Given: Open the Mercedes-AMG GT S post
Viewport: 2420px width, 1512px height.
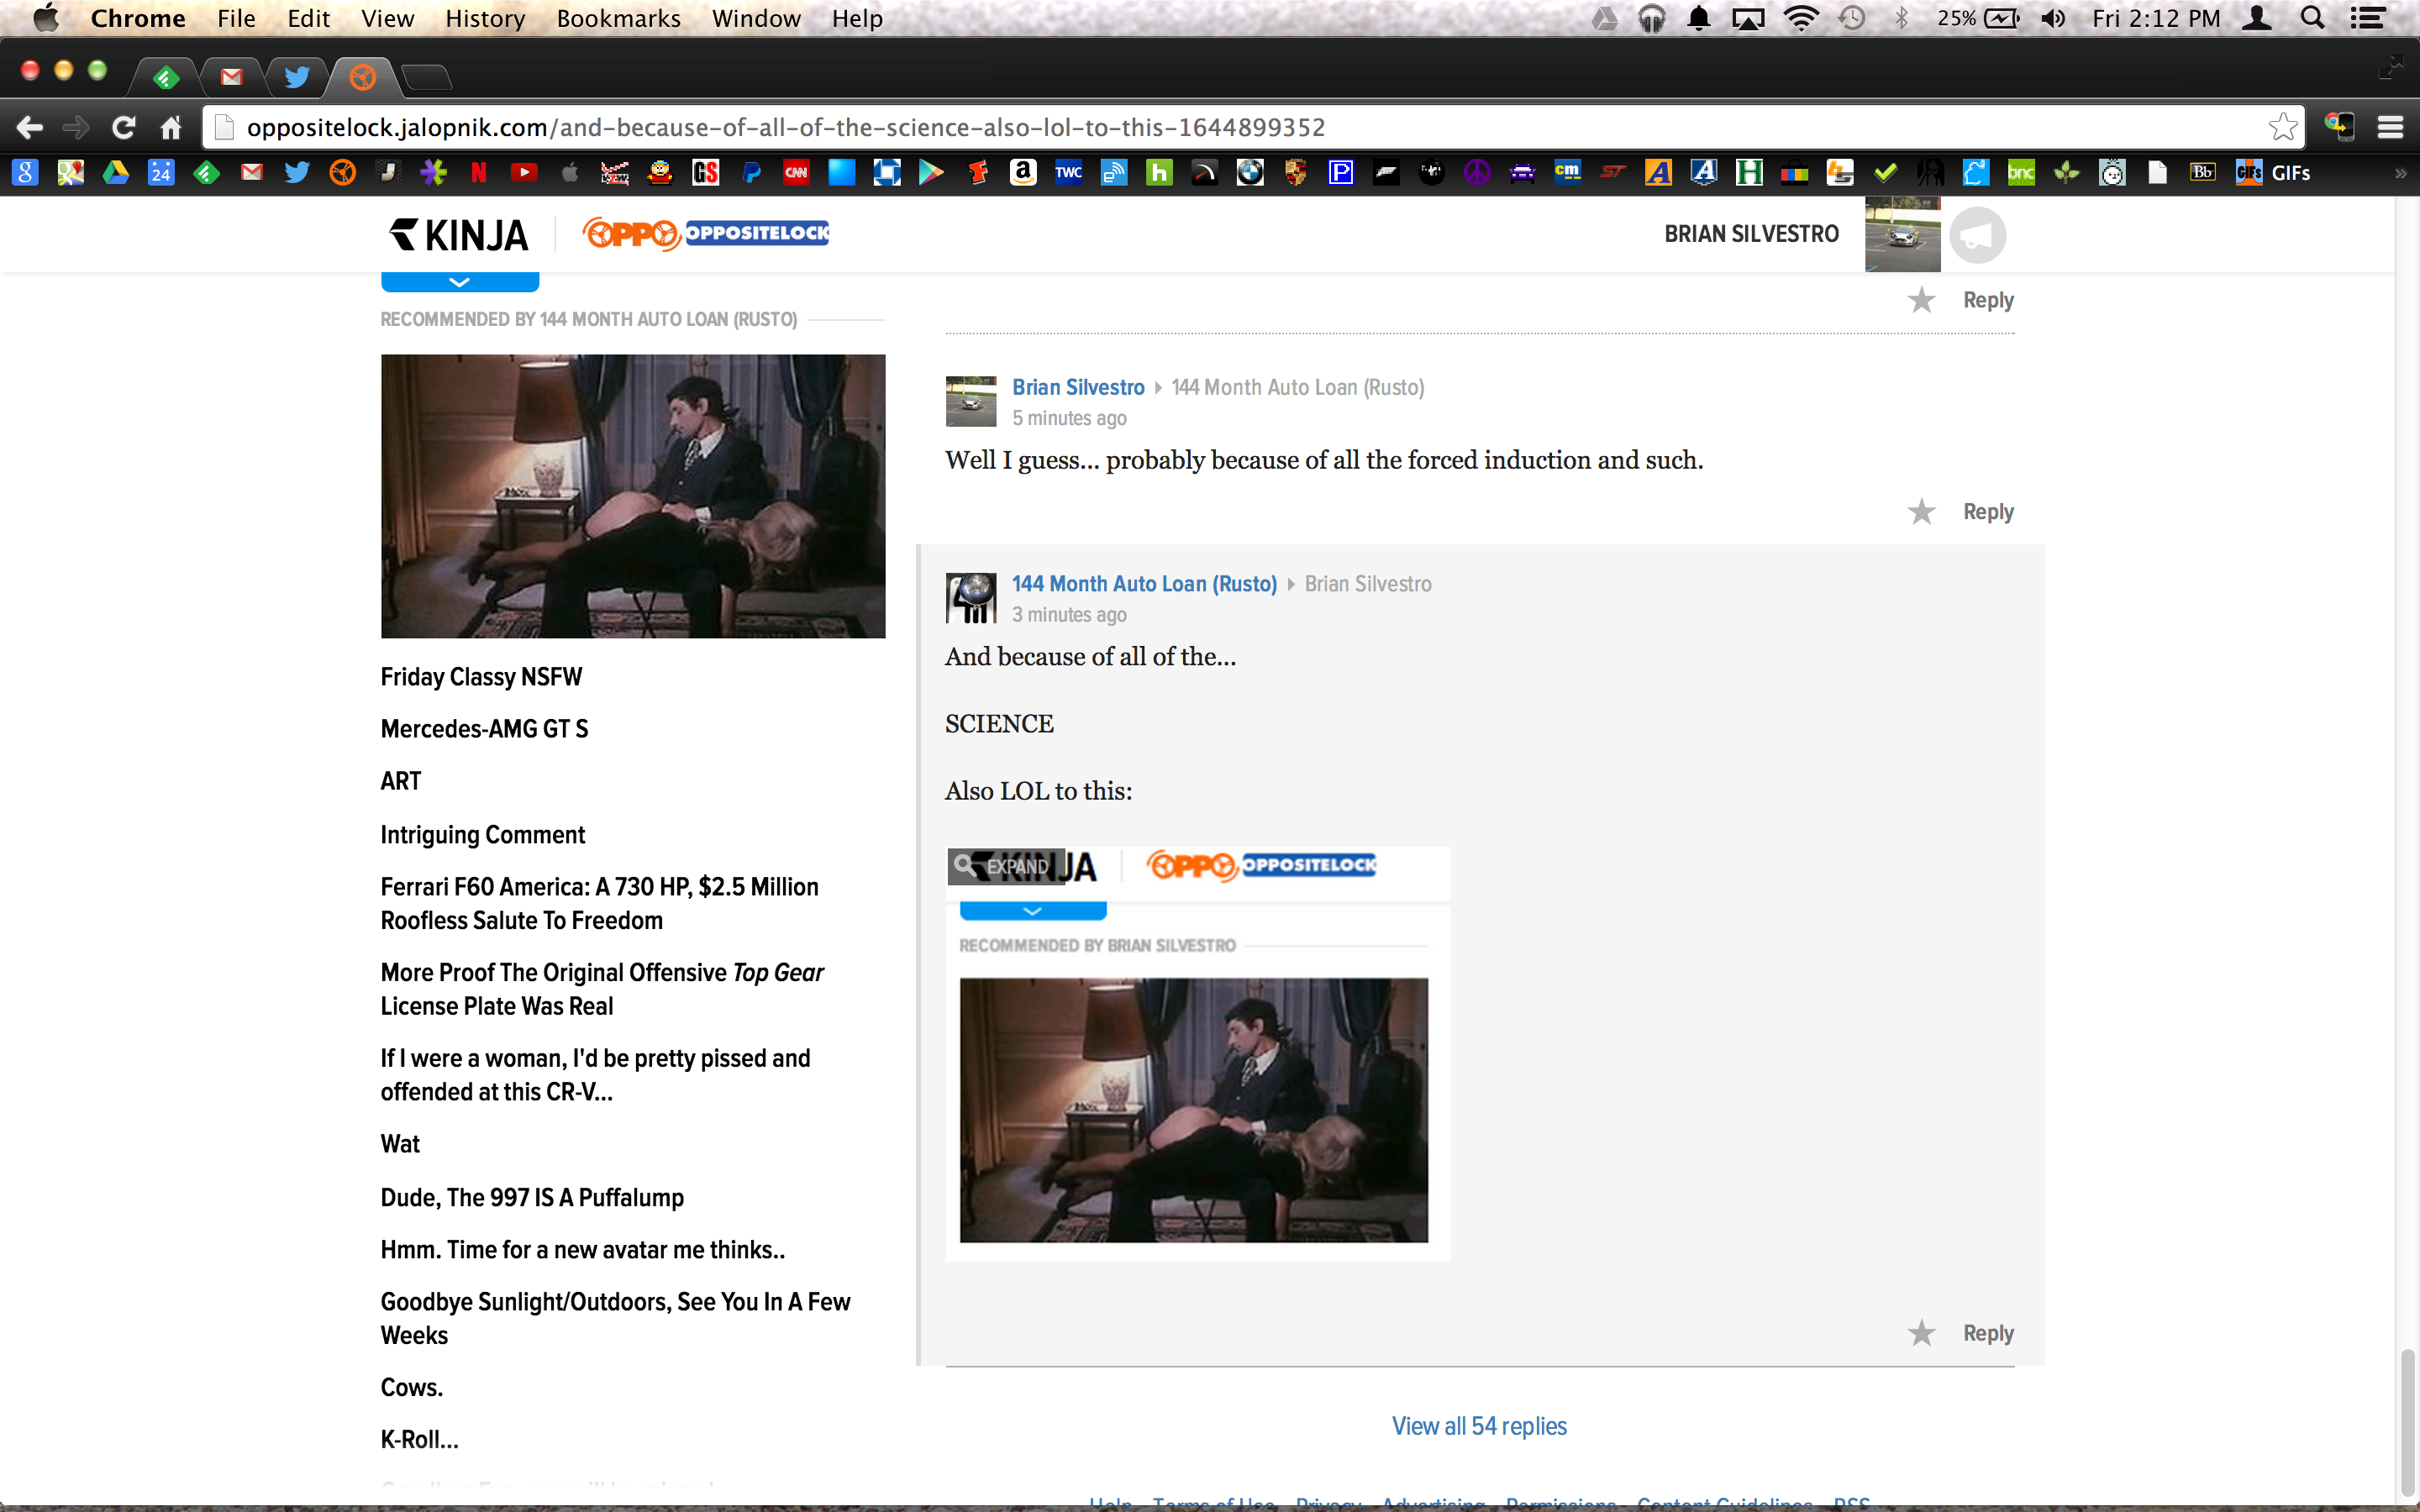Looking at the screenshot, I should point(484,729).
